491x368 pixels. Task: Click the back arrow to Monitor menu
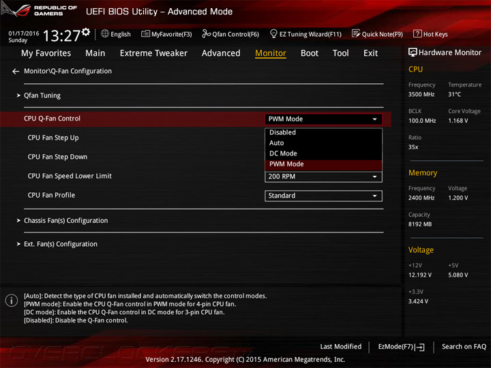tap(16, 72)
